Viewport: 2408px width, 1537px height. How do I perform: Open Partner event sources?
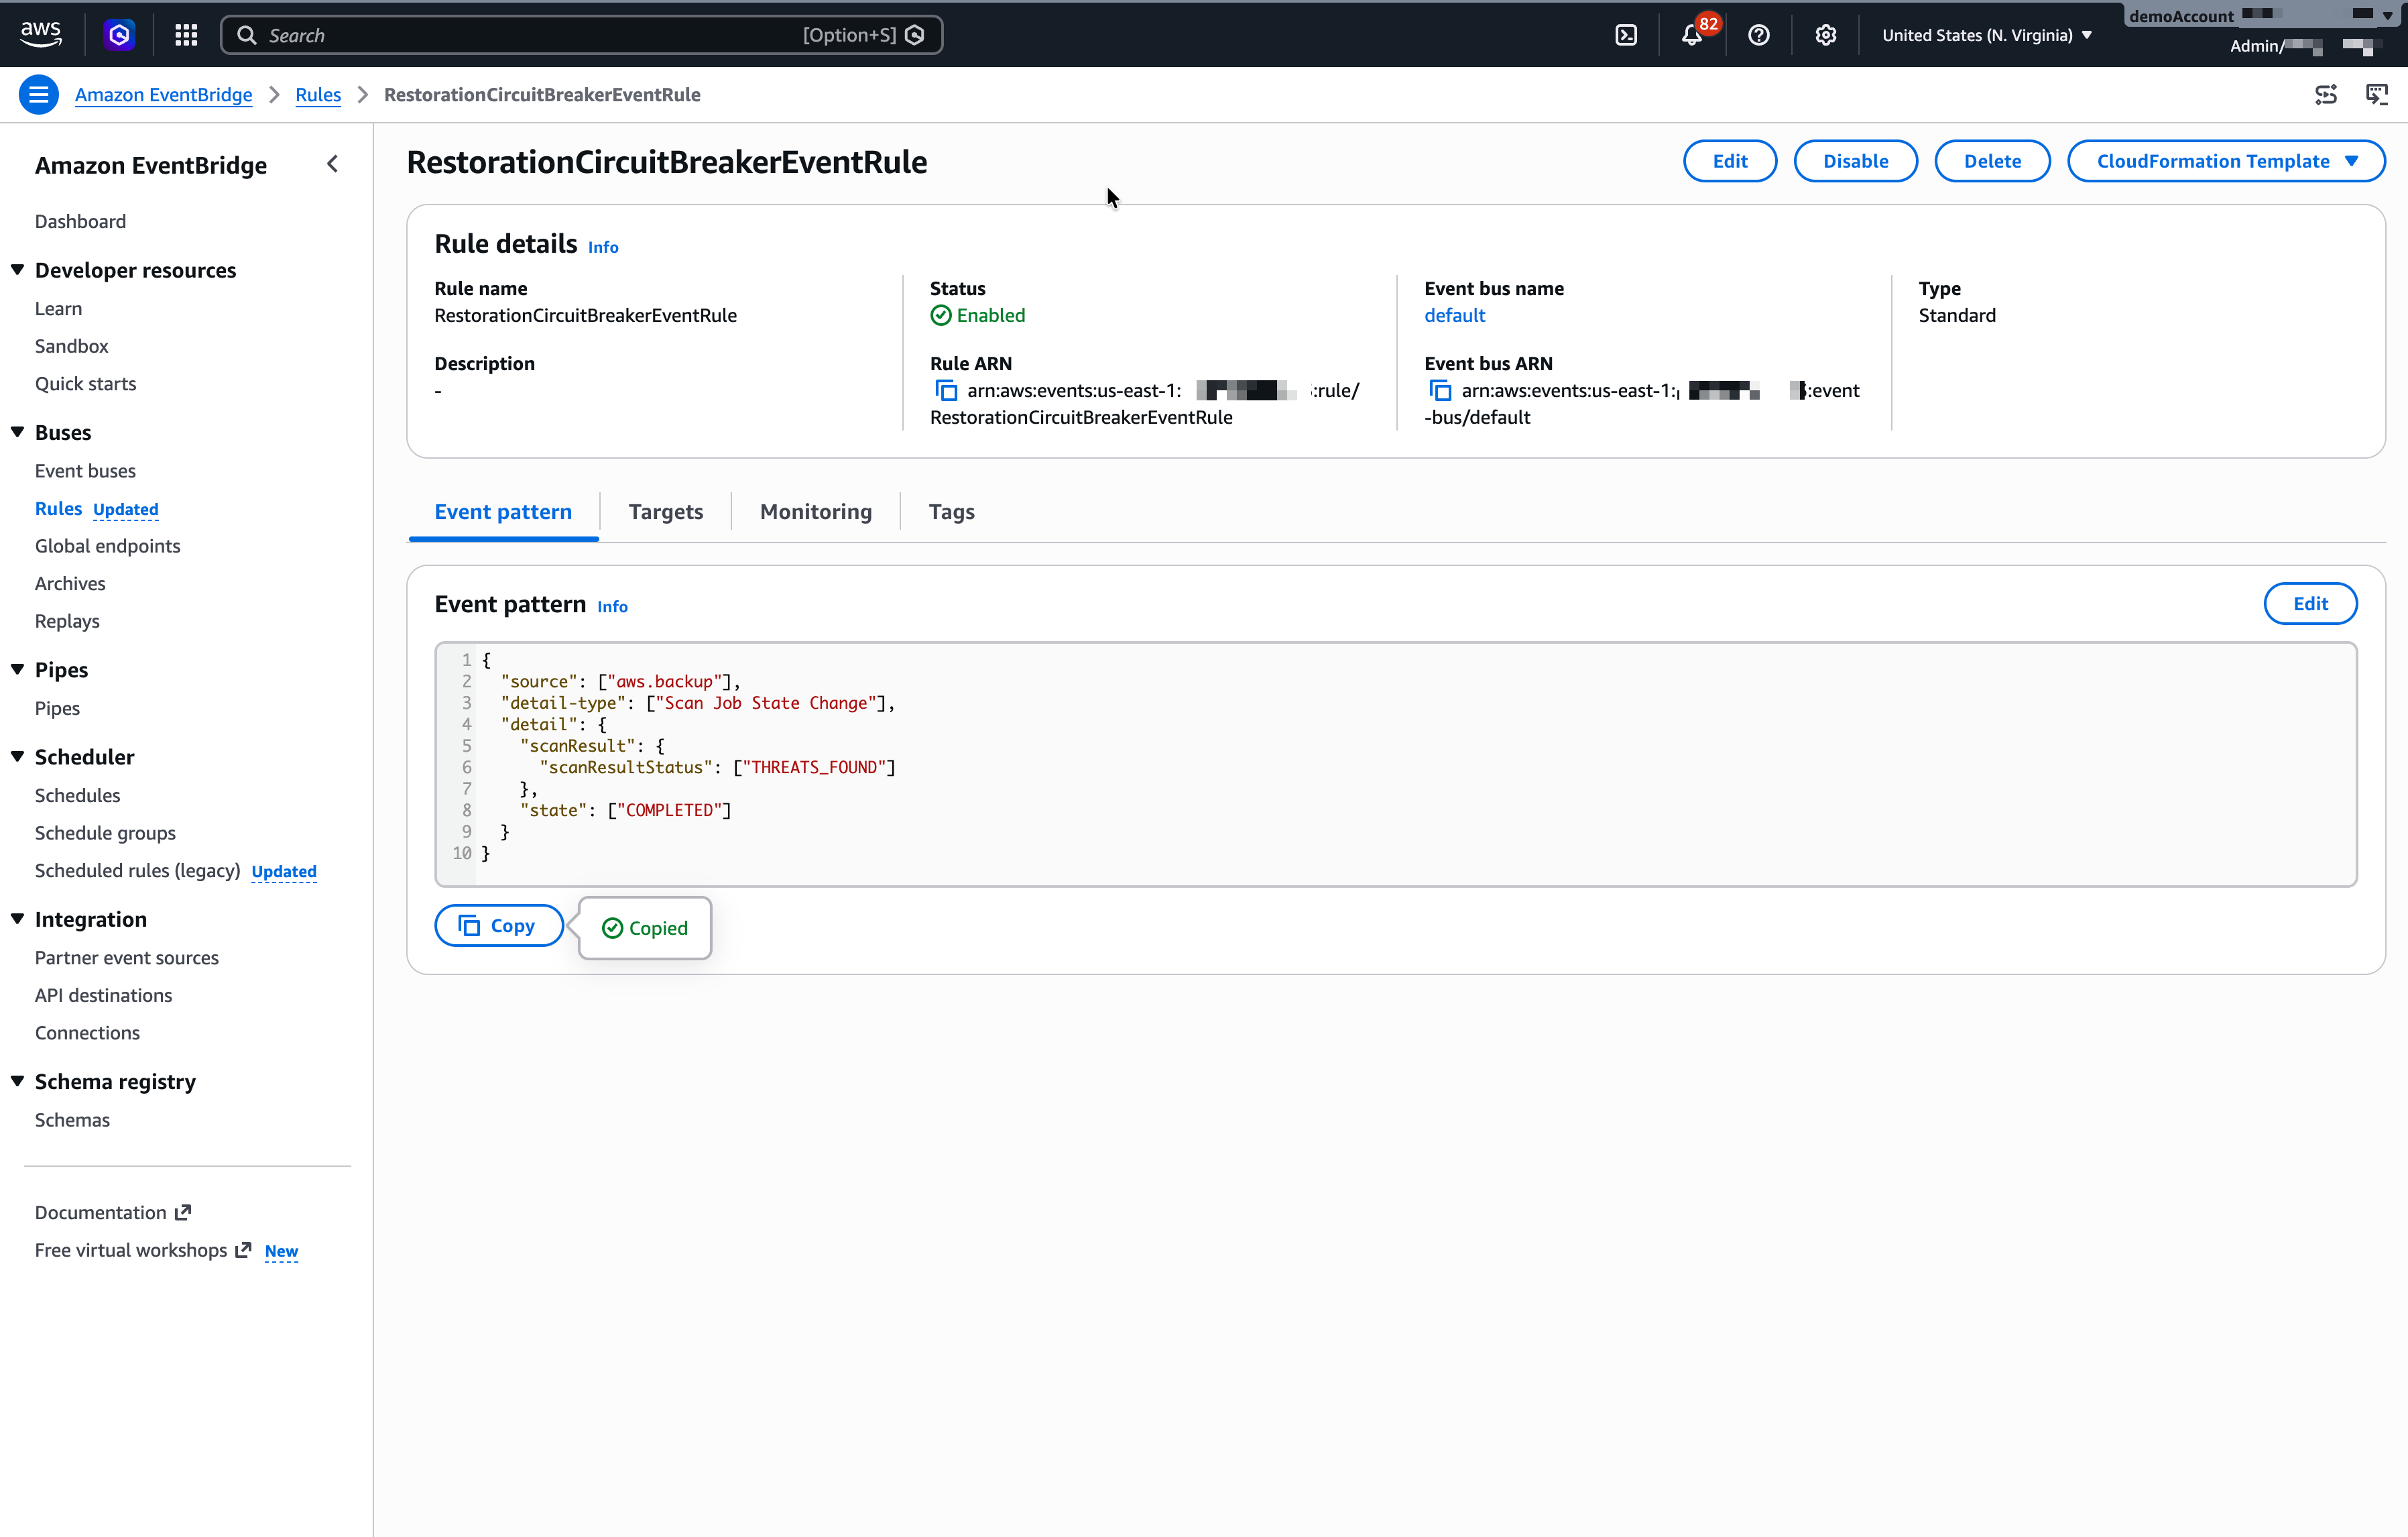click(x=127, y=958)
